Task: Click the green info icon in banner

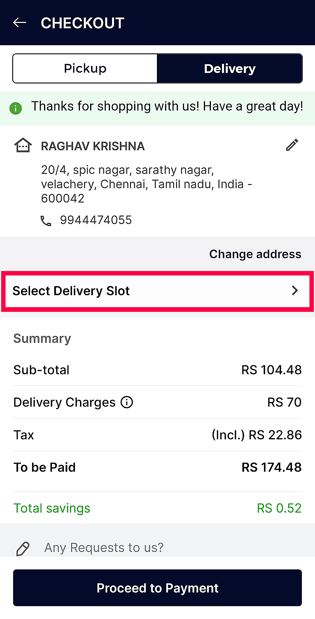Action: tap(16, 109)
